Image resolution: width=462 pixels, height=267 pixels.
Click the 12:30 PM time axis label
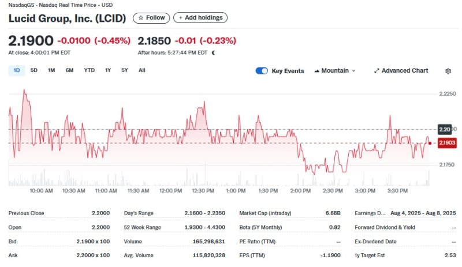click(x=203, y=191)
